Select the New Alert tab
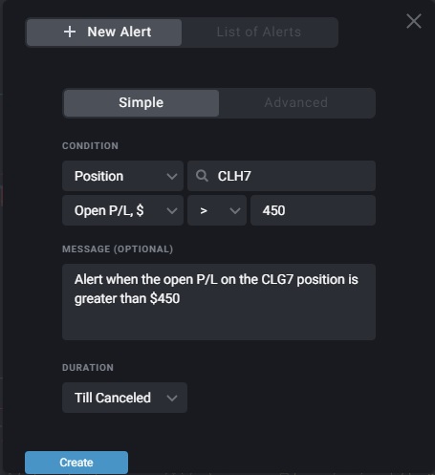 click(104, 32)
